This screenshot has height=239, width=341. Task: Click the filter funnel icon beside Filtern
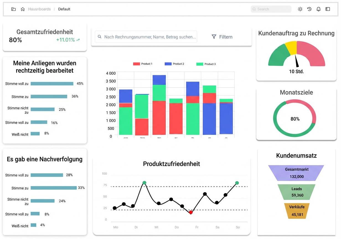pos(214,37)
